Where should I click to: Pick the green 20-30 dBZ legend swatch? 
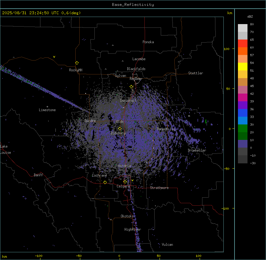tap(243, 128)
